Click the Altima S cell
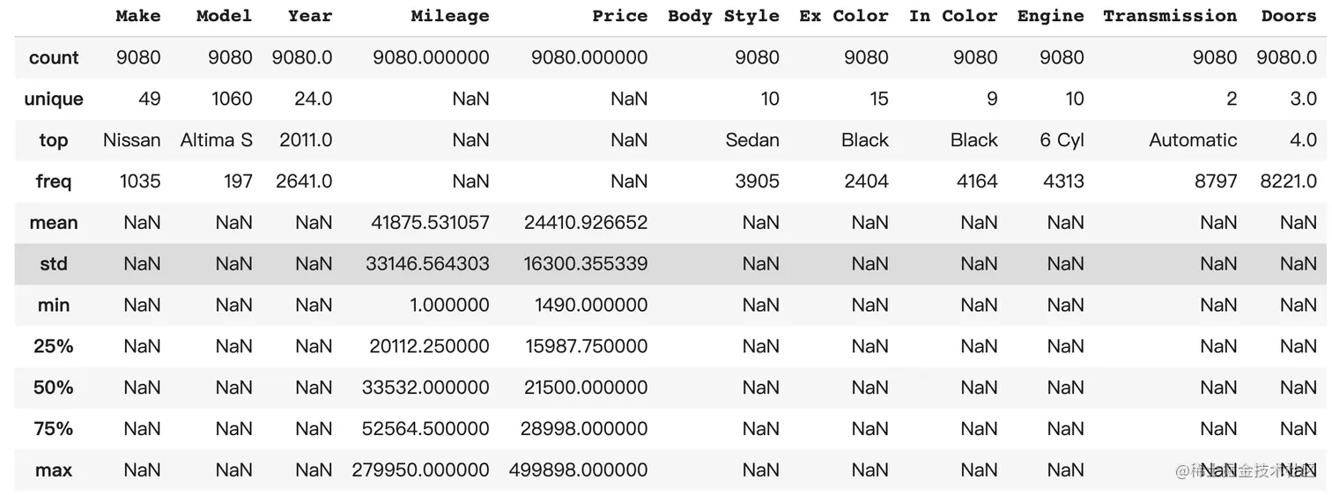The height and width of the screenshot is (495, 1332). 217,140
